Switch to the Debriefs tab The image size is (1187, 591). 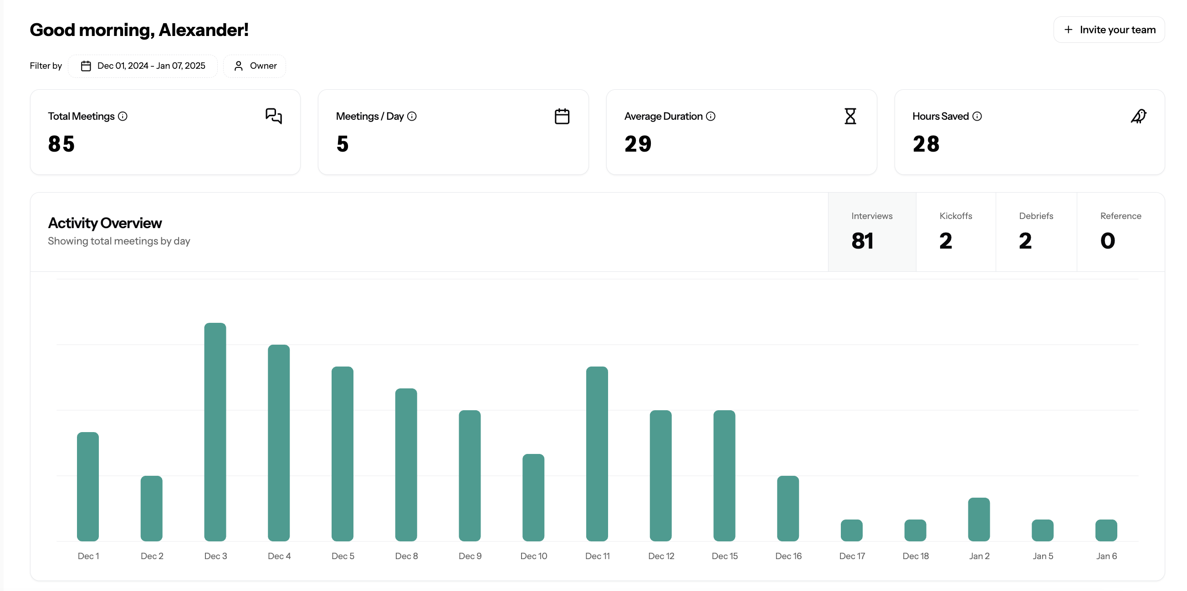(1036, 232)
